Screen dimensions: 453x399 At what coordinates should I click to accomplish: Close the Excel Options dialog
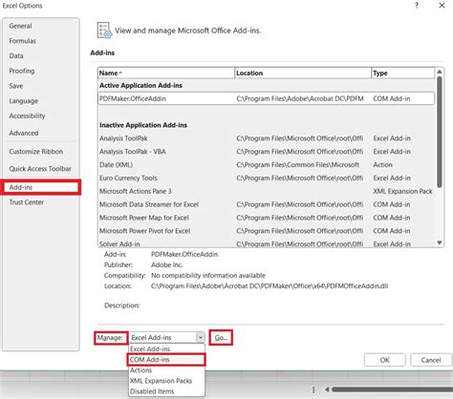pos(442,6)
